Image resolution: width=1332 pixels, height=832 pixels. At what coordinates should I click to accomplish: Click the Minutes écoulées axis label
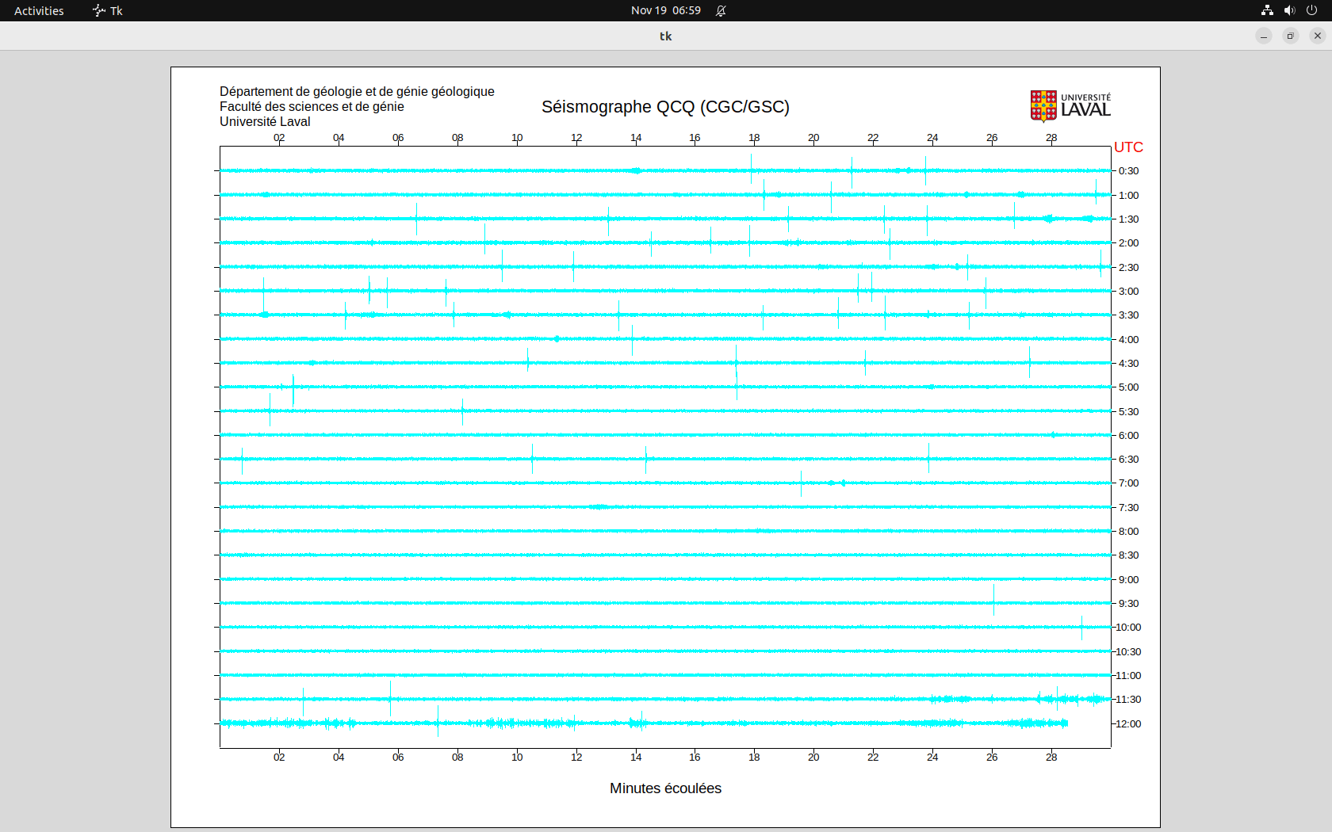[665, 788]
